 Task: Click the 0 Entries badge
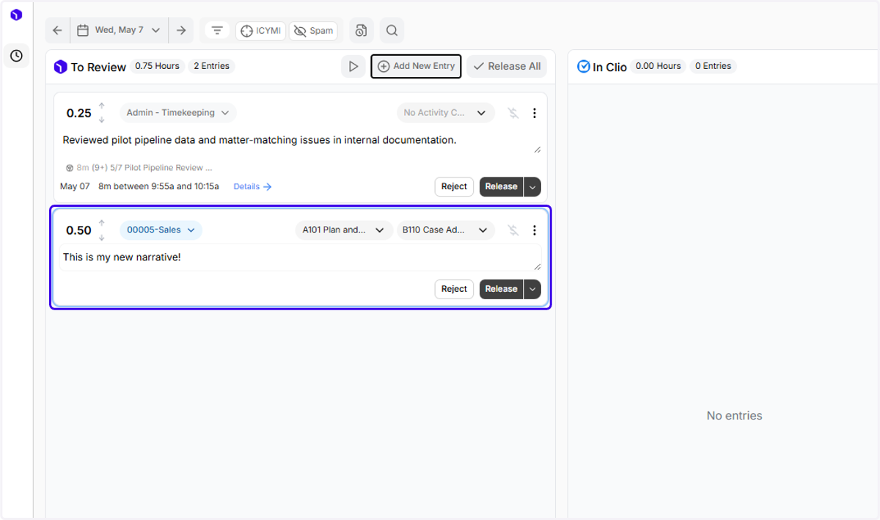713,66
